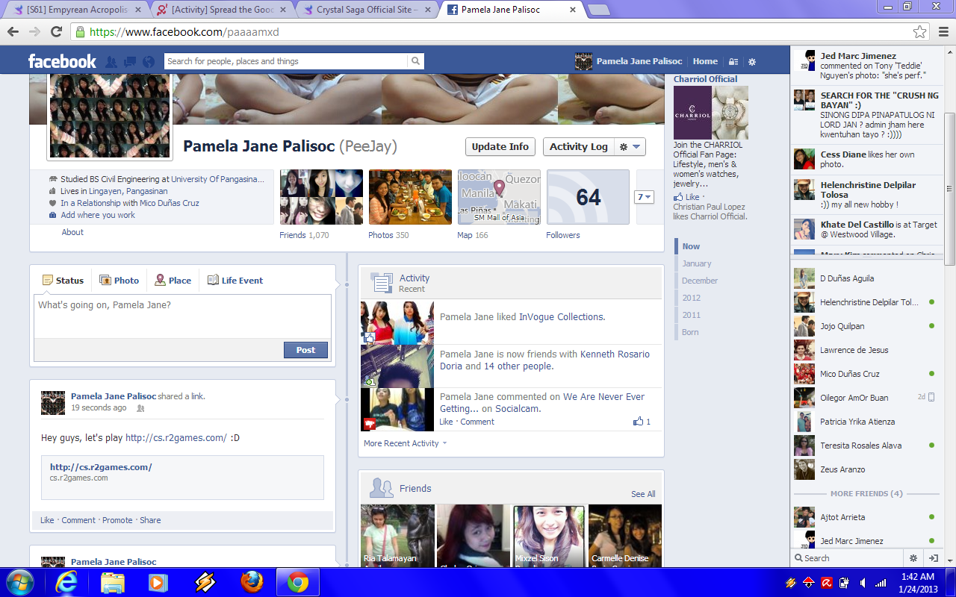Expand the More Recent Activity menu
This screenshot has width=956, height=597.
(405, 443)
